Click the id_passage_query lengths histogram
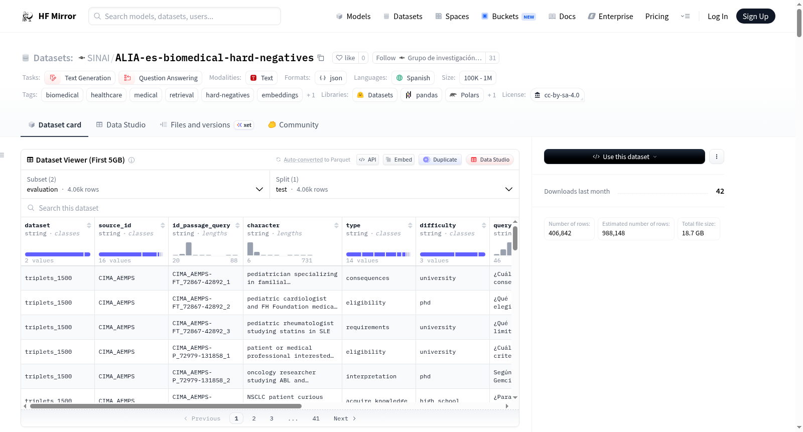This screenshot has height=432, width=803. click(x=205, y=249)
